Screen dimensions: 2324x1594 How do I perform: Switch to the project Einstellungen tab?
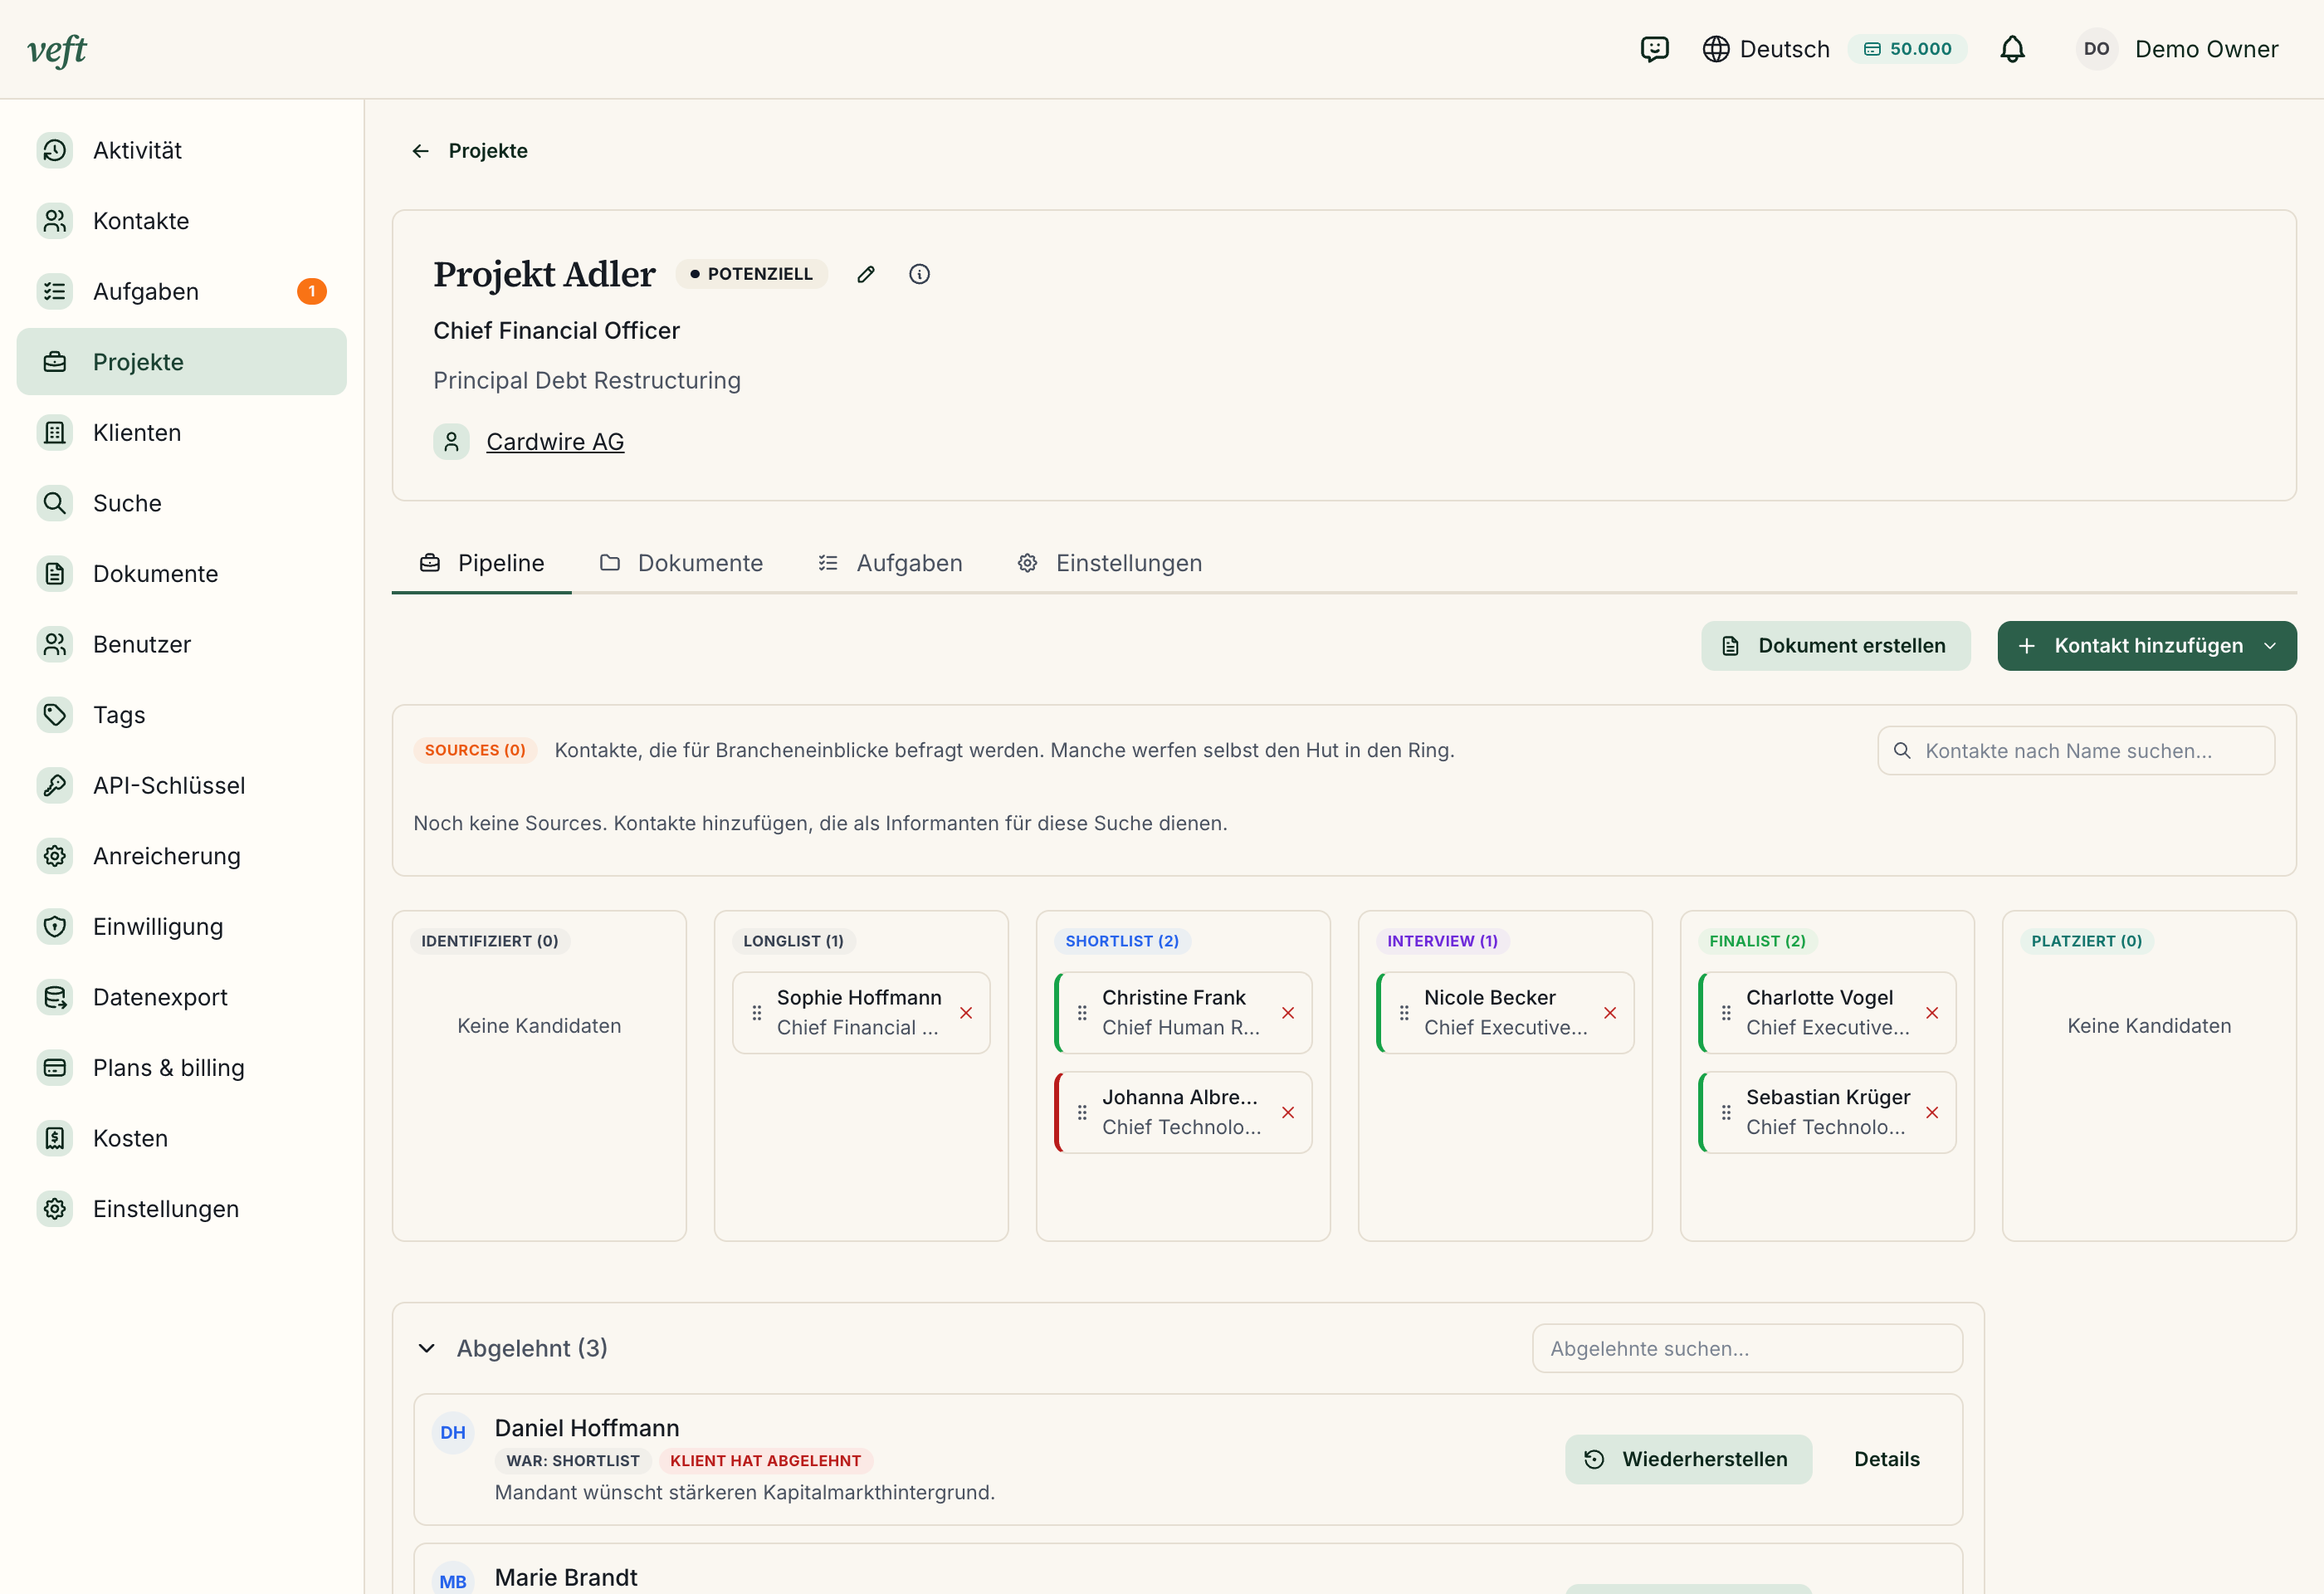tap(1109, 563)
